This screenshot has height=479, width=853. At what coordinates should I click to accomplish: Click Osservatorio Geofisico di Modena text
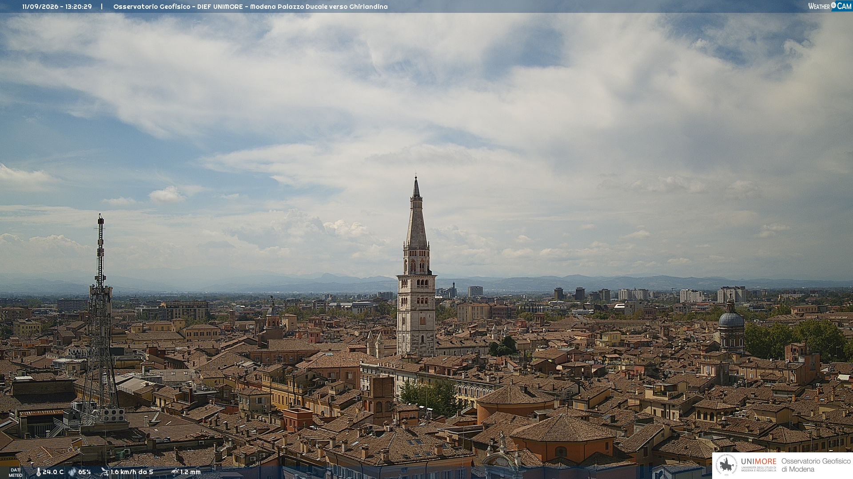(x=816, y=465)
